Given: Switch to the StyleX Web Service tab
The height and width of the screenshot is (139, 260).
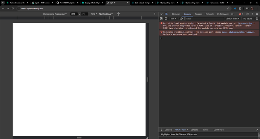Looking at the screenshot, I should 42,3.
